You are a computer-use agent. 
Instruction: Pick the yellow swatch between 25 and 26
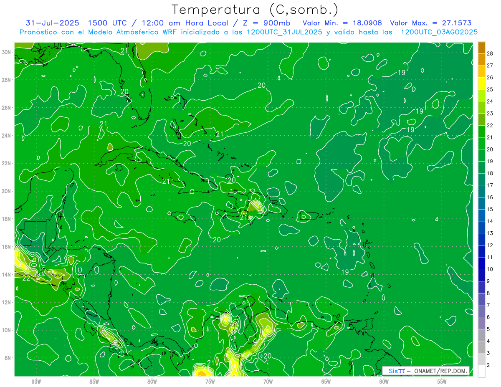click(481, 83)
